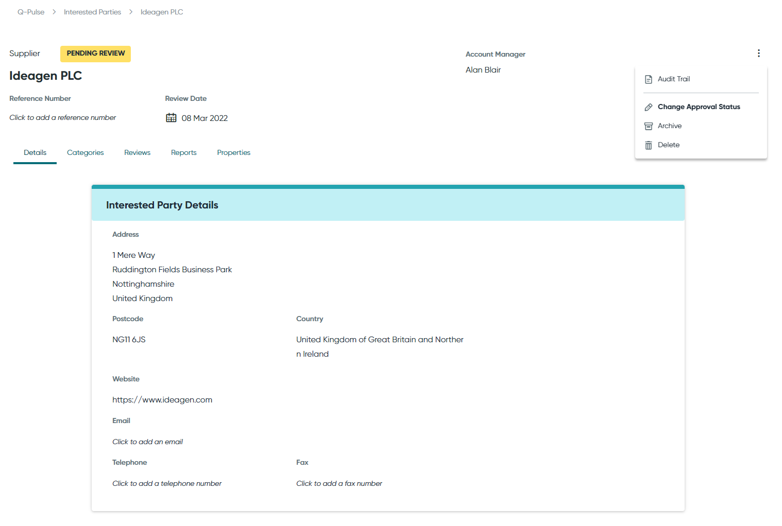Go to Interested Parties breadcrumb
Viewport: 782px width, 526px height.
pos(93,12)
